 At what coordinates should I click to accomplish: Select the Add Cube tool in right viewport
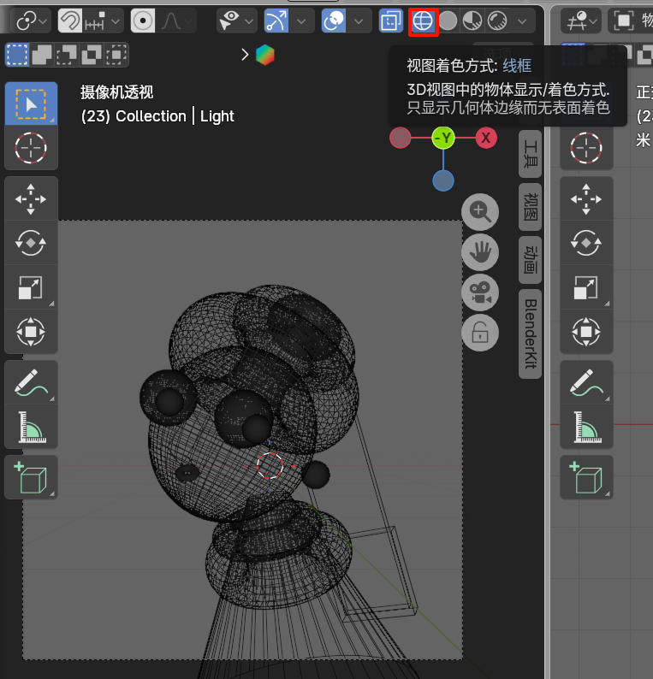pos(586,478)
